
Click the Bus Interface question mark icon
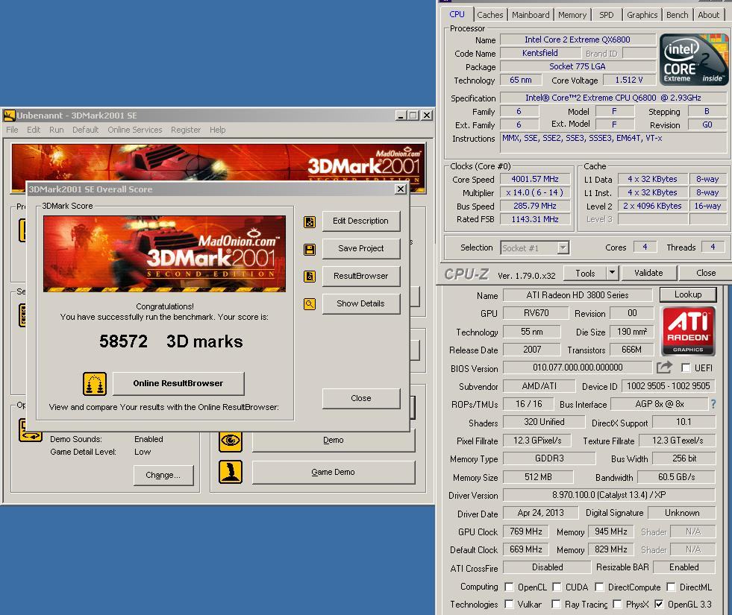click(713, 404)
